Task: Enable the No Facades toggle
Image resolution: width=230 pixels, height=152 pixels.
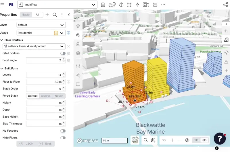Action: point(63,131)
